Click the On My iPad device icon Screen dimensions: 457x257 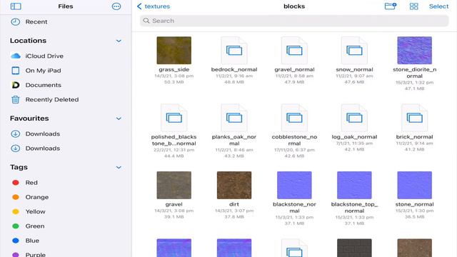[16, 71]
